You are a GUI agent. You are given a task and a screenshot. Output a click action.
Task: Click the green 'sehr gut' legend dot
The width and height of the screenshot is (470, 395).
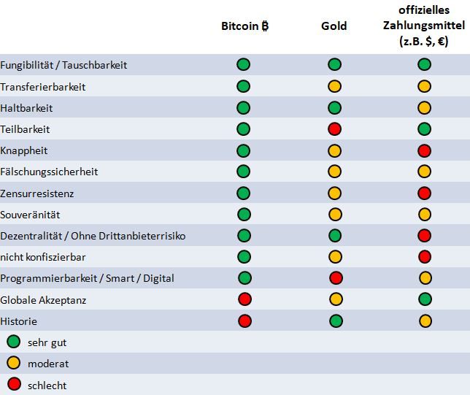click(13, 341)
